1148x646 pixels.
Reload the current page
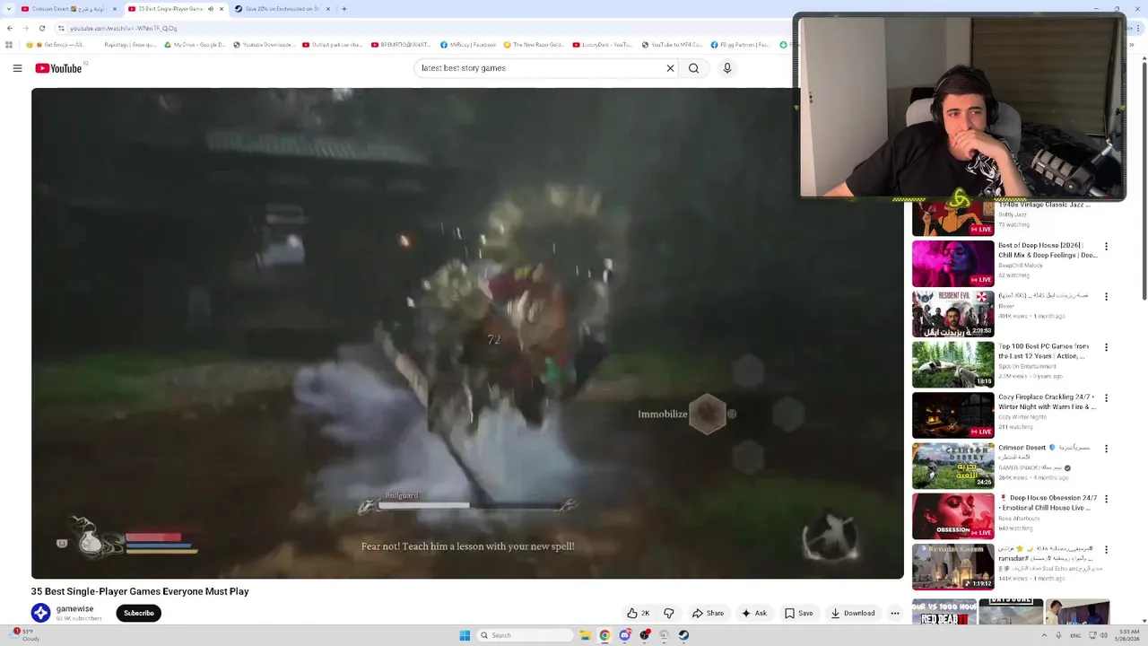[41, 28]
